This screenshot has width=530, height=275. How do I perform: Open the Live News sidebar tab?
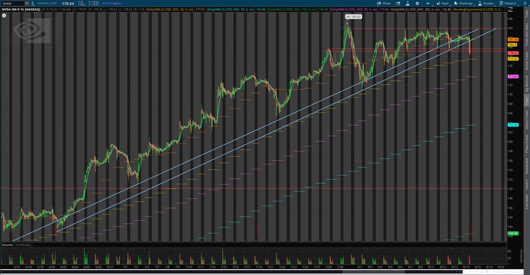526,201
